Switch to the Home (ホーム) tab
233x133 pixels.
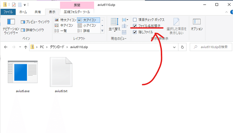point(23,12)
